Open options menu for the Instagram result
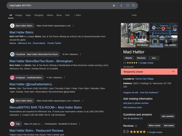Viewport: 182px width, 136px height. 64,78
